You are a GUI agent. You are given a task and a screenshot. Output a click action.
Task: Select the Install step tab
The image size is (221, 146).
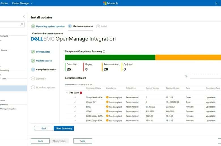(x=101, y=26)
